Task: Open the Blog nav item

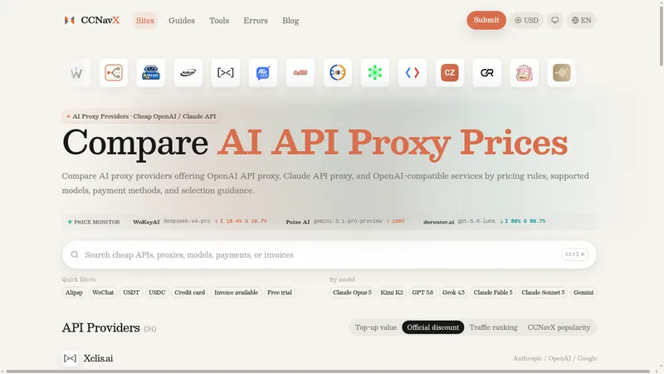Action: 290,20
